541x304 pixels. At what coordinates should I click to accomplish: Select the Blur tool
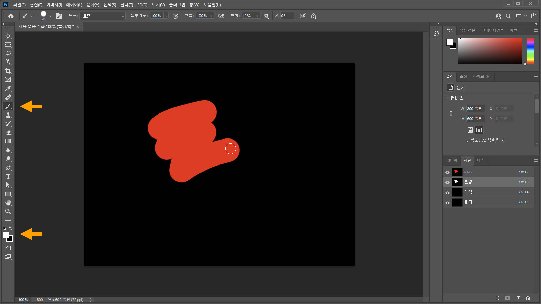click(8, 150)
